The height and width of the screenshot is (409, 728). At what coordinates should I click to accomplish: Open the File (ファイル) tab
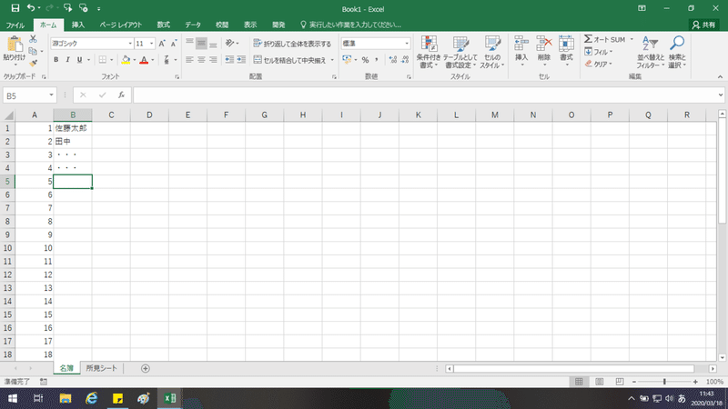(15, 25)
